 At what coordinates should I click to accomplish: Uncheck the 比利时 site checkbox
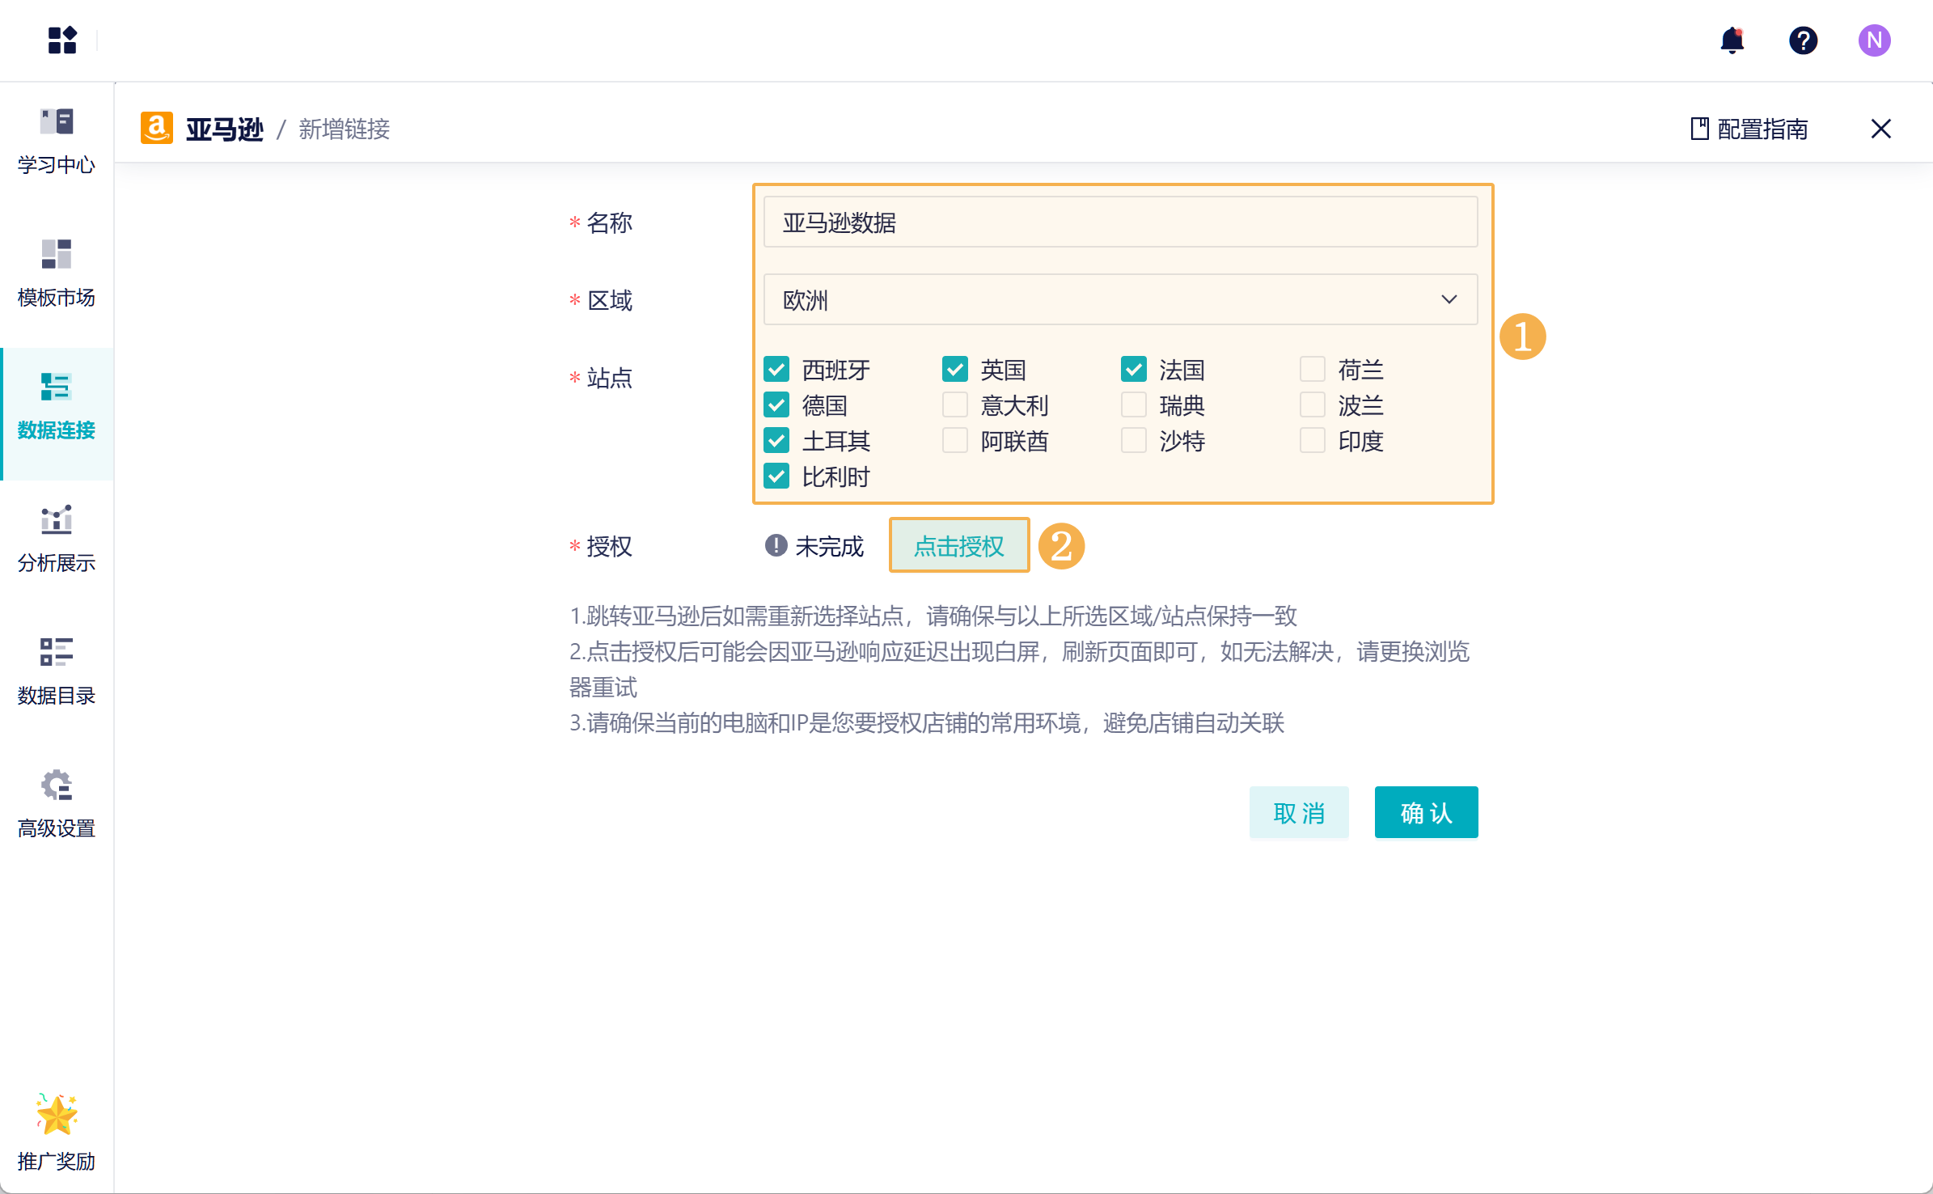(776, 476)
